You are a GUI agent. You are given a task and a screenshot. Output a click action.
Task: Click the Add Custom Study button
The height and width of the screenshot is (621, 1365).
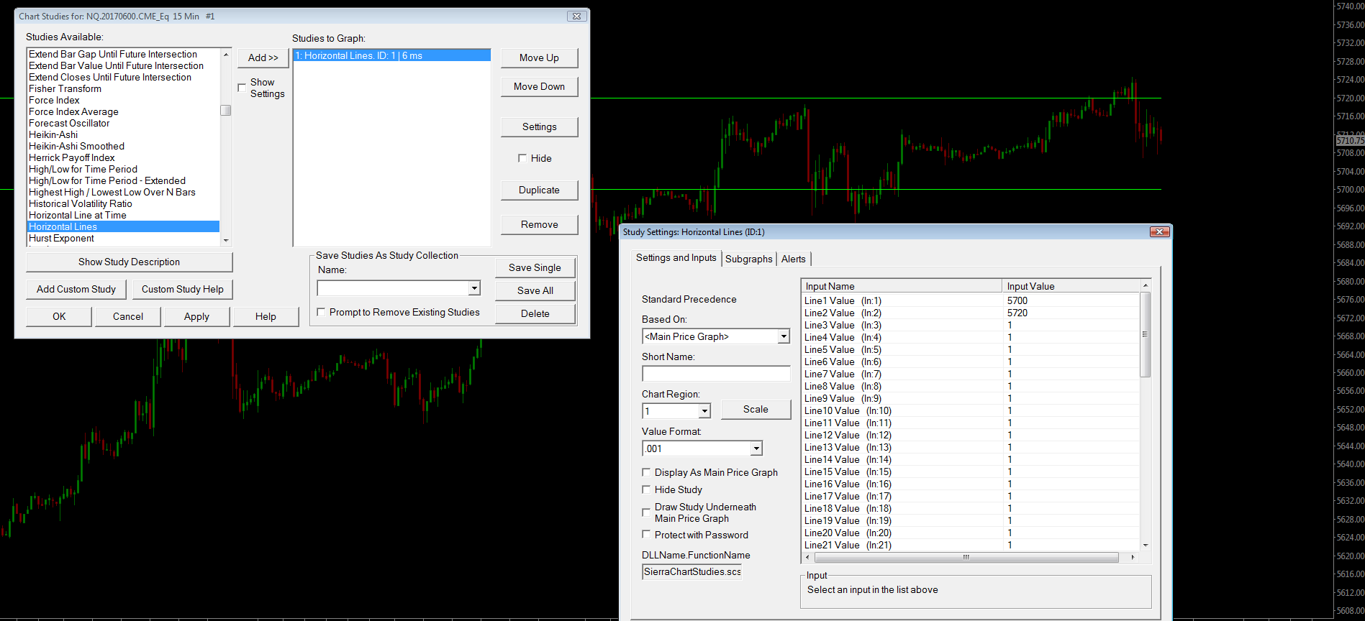[76, 289]
